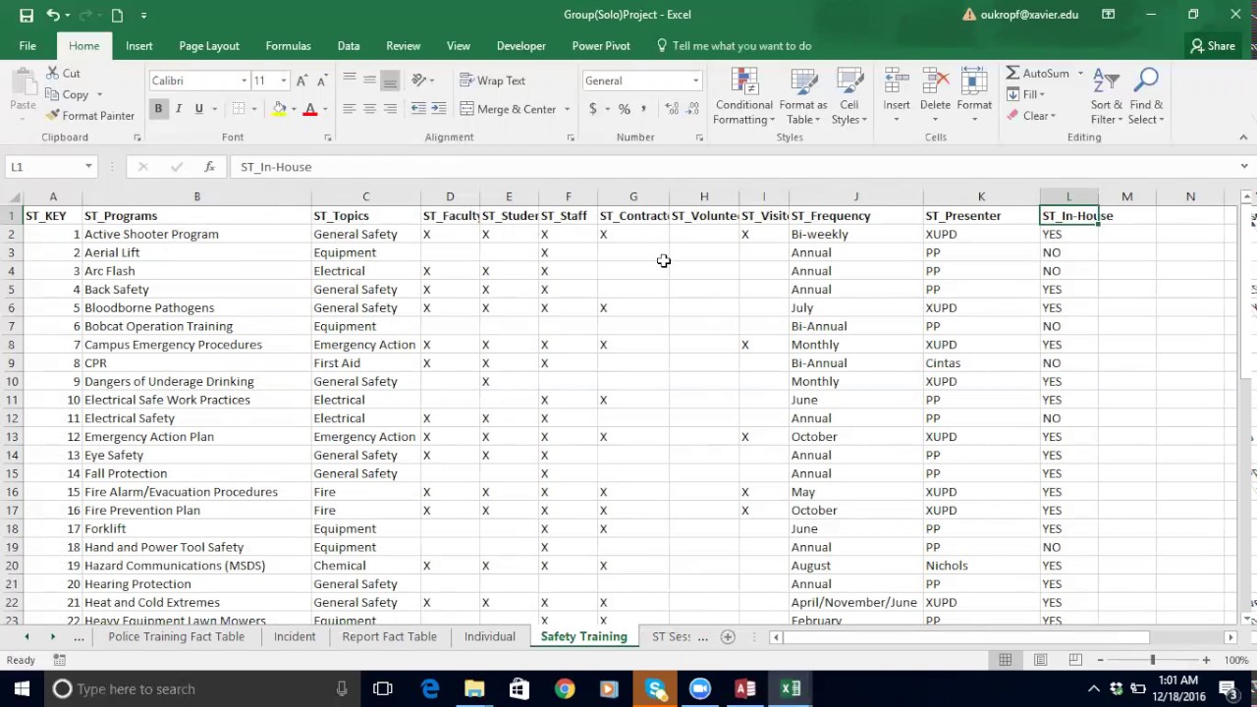Adjust the zoom slider
The width and height of the screenshot is (1257, 707).
point(1153,660)
